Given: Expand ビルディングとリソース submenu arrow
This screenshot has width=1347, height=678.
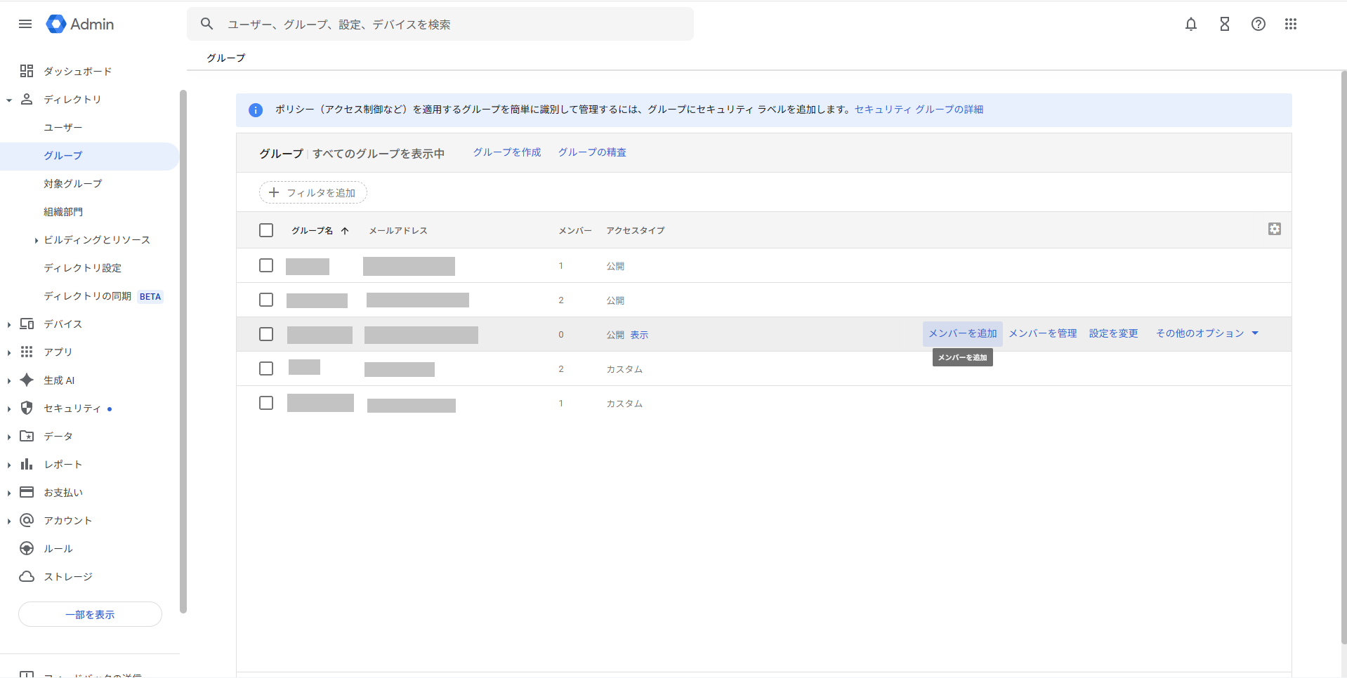Looking at the screenshot, I should [36, 240].
